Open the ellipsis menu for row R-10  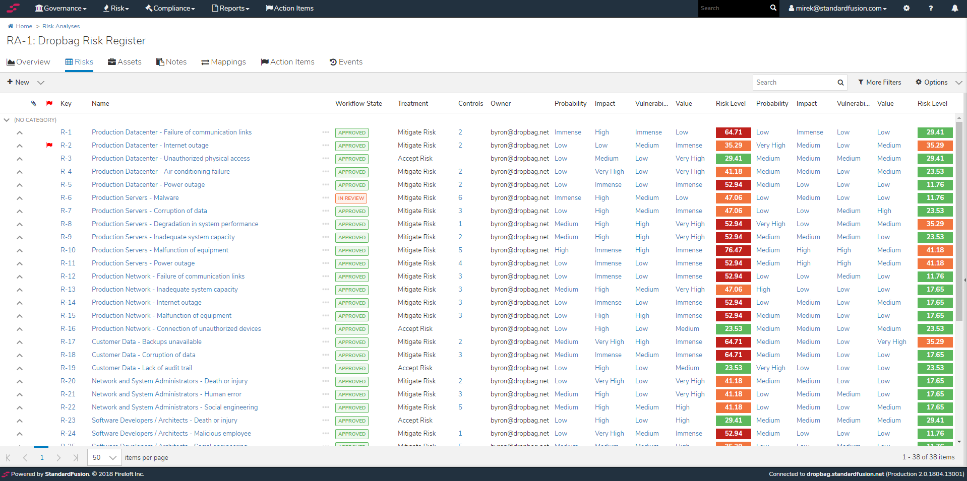326,250
